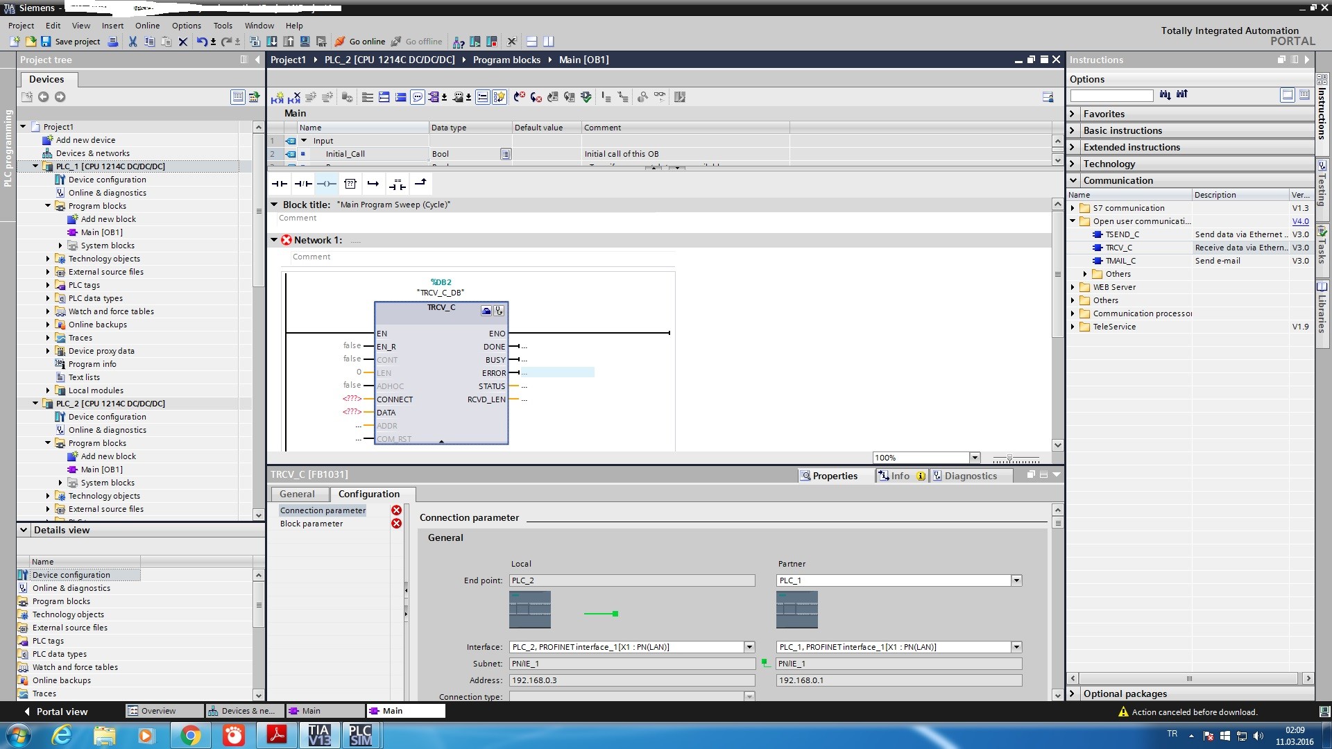Insert a normally open contact
This screenshot has width=1332, height=749.
(280, 184)
